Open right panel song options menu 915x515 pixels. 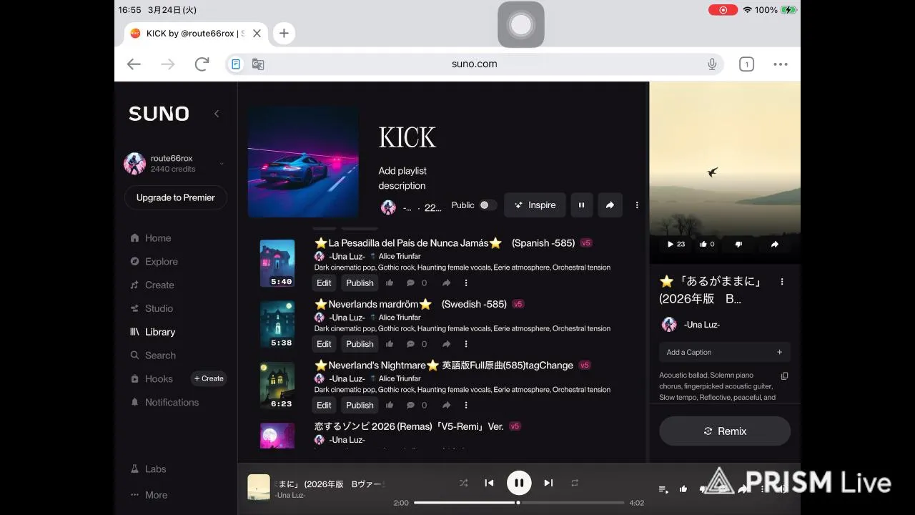point(782,282)
